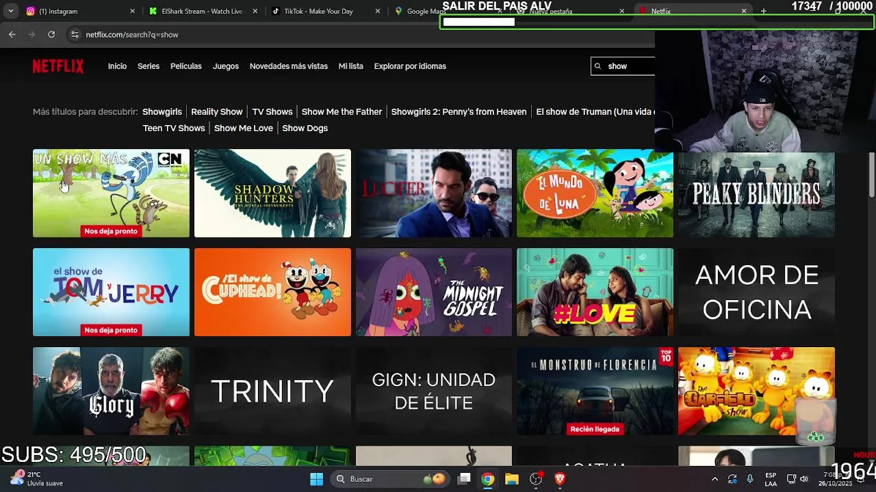The image size is (876, 492).
Task: Select the TV Shows suggestion
Action: [272, 111]
